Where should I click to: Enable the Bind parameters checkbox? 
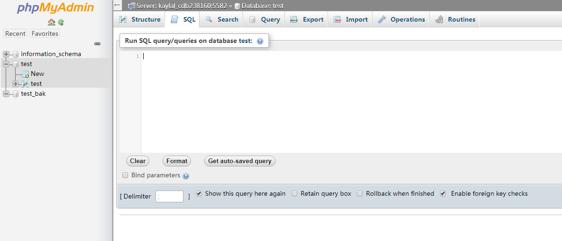pyautogui.click(x=125, y=175)
